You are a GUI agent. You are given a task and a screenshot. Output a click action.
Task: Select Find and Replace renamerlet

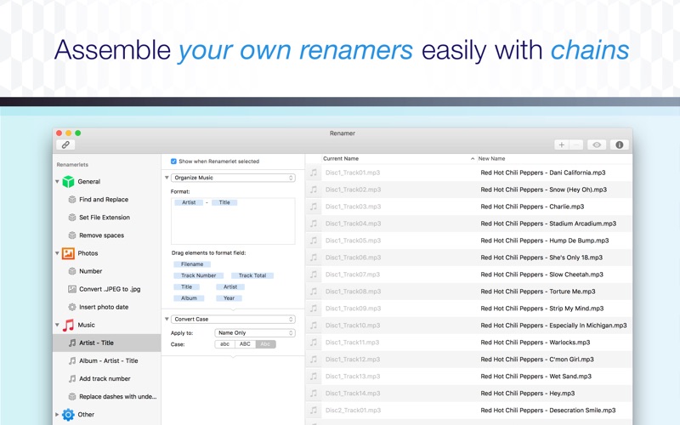(x=104, y=200)
